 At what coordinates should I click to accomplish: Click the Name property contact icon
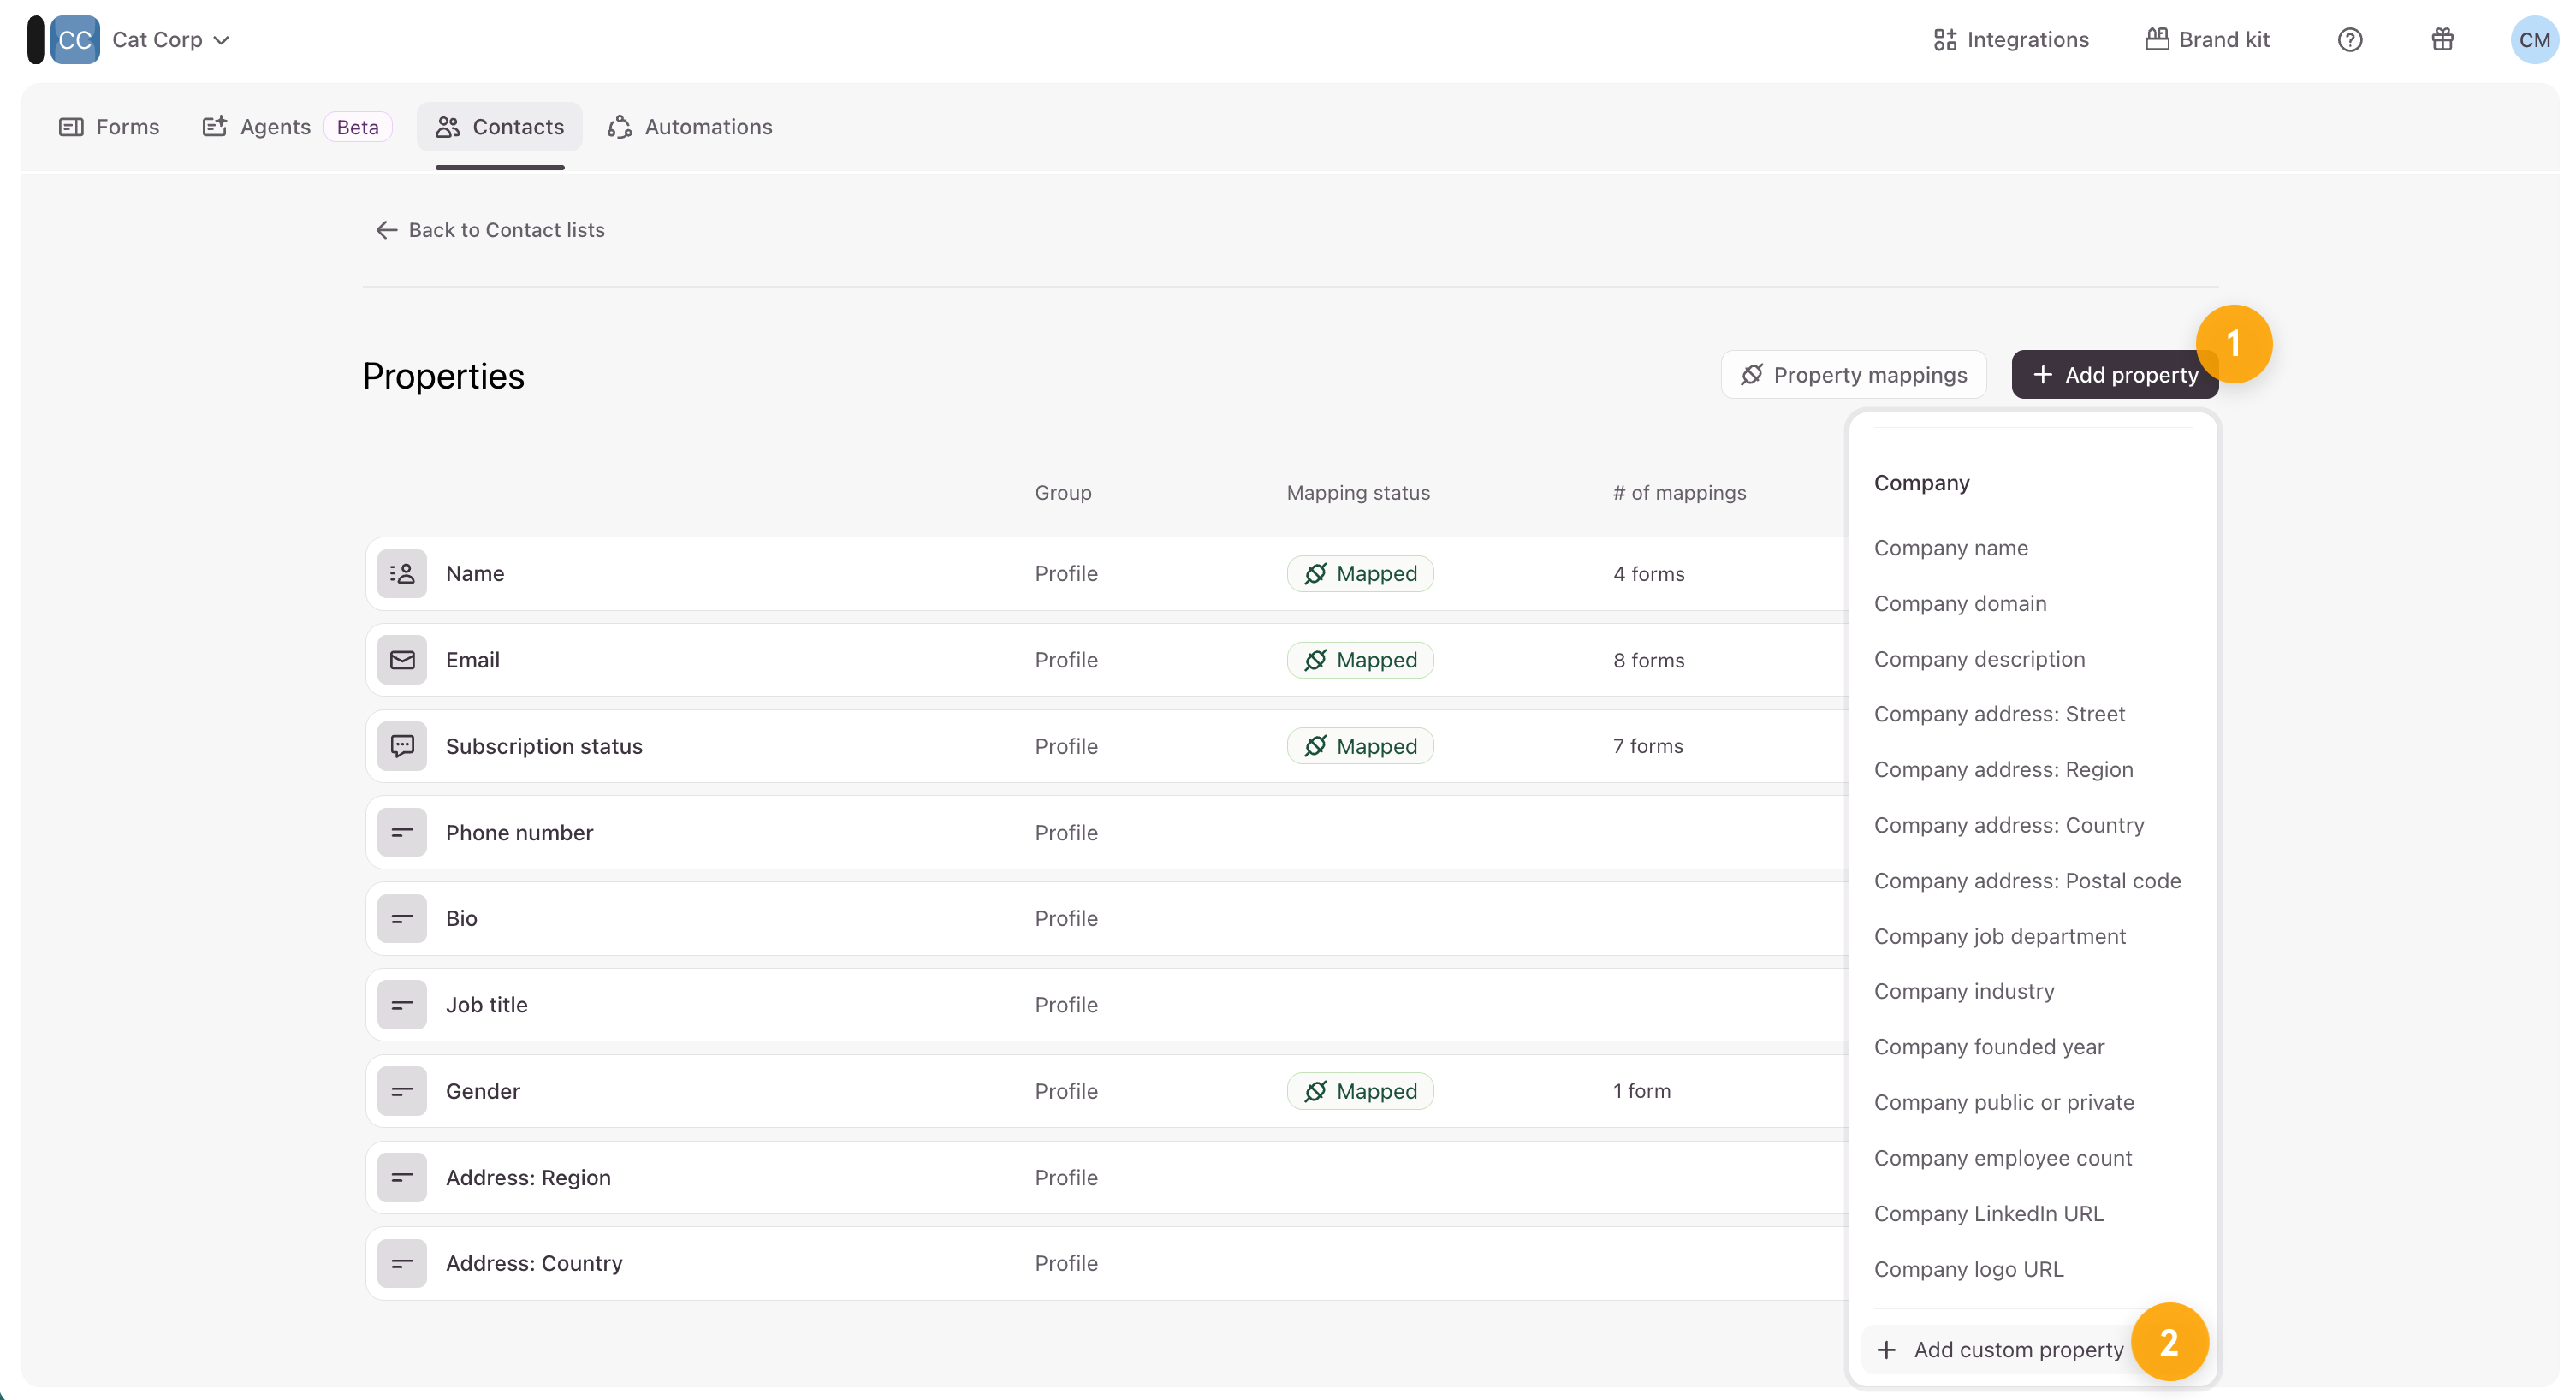(x=402, y=574)
